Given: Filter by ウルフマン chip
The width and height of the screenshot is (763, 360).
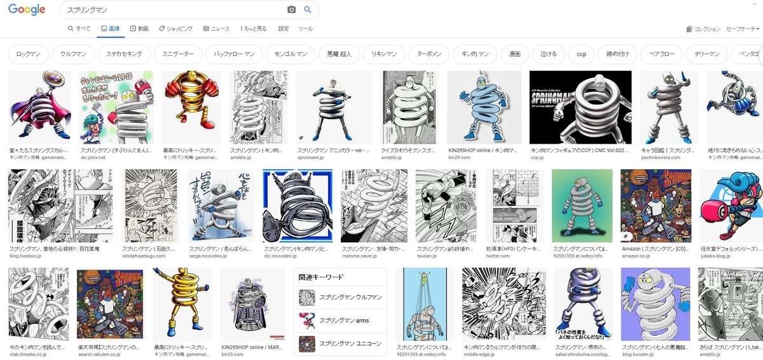Looking at the screenshot, I should click(73, 54).
